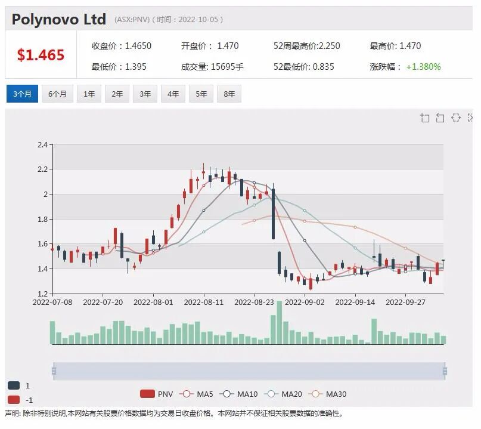Viewport: 481px width, 429px height.
Task: Click the 1.2 y-axis label
Action: click(43, 294)
